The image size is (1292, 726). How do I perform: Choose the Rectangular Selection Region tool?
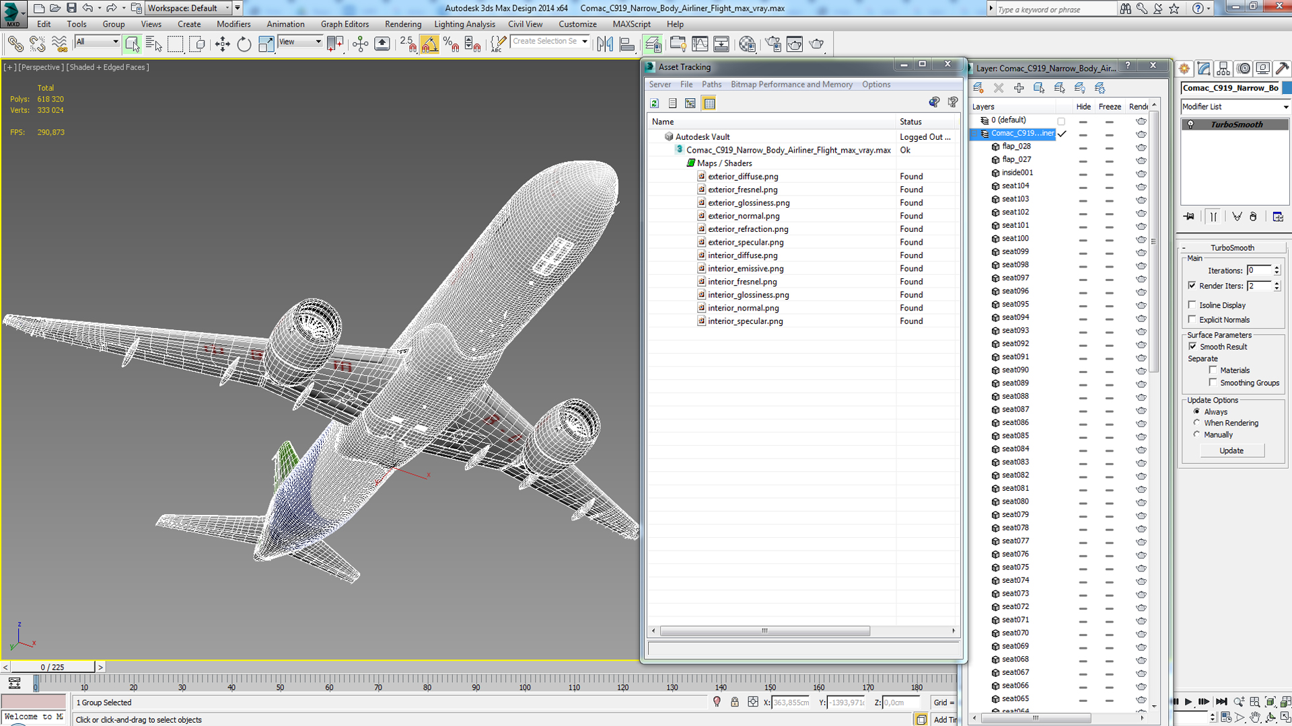tap(175, 44)
